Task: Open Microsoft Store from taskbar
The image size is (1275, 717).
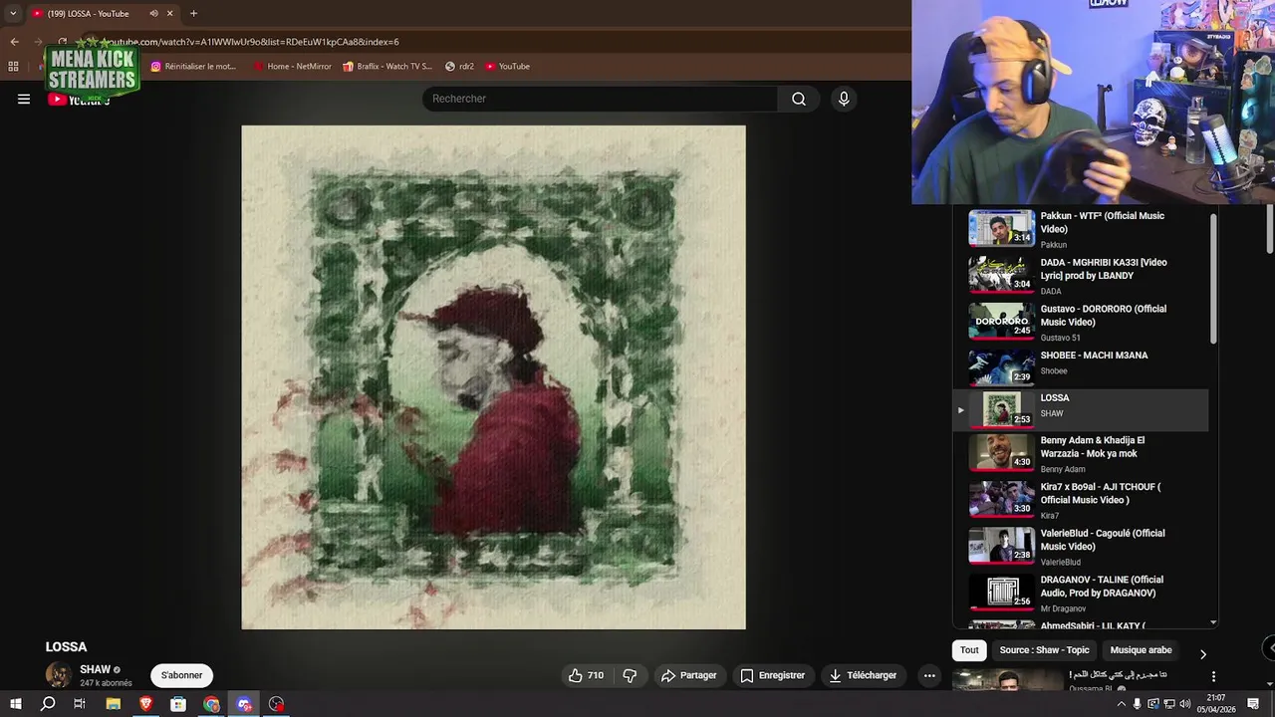Action: 178,704
